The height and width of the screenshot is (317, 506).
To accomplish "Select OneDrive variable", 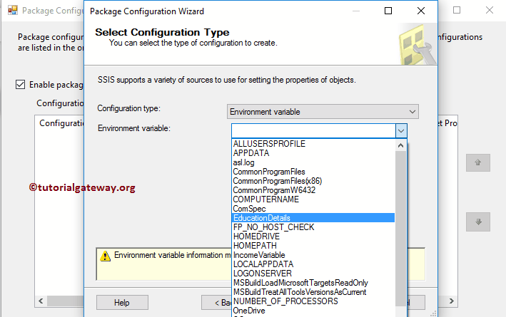I will click(313, 311).
